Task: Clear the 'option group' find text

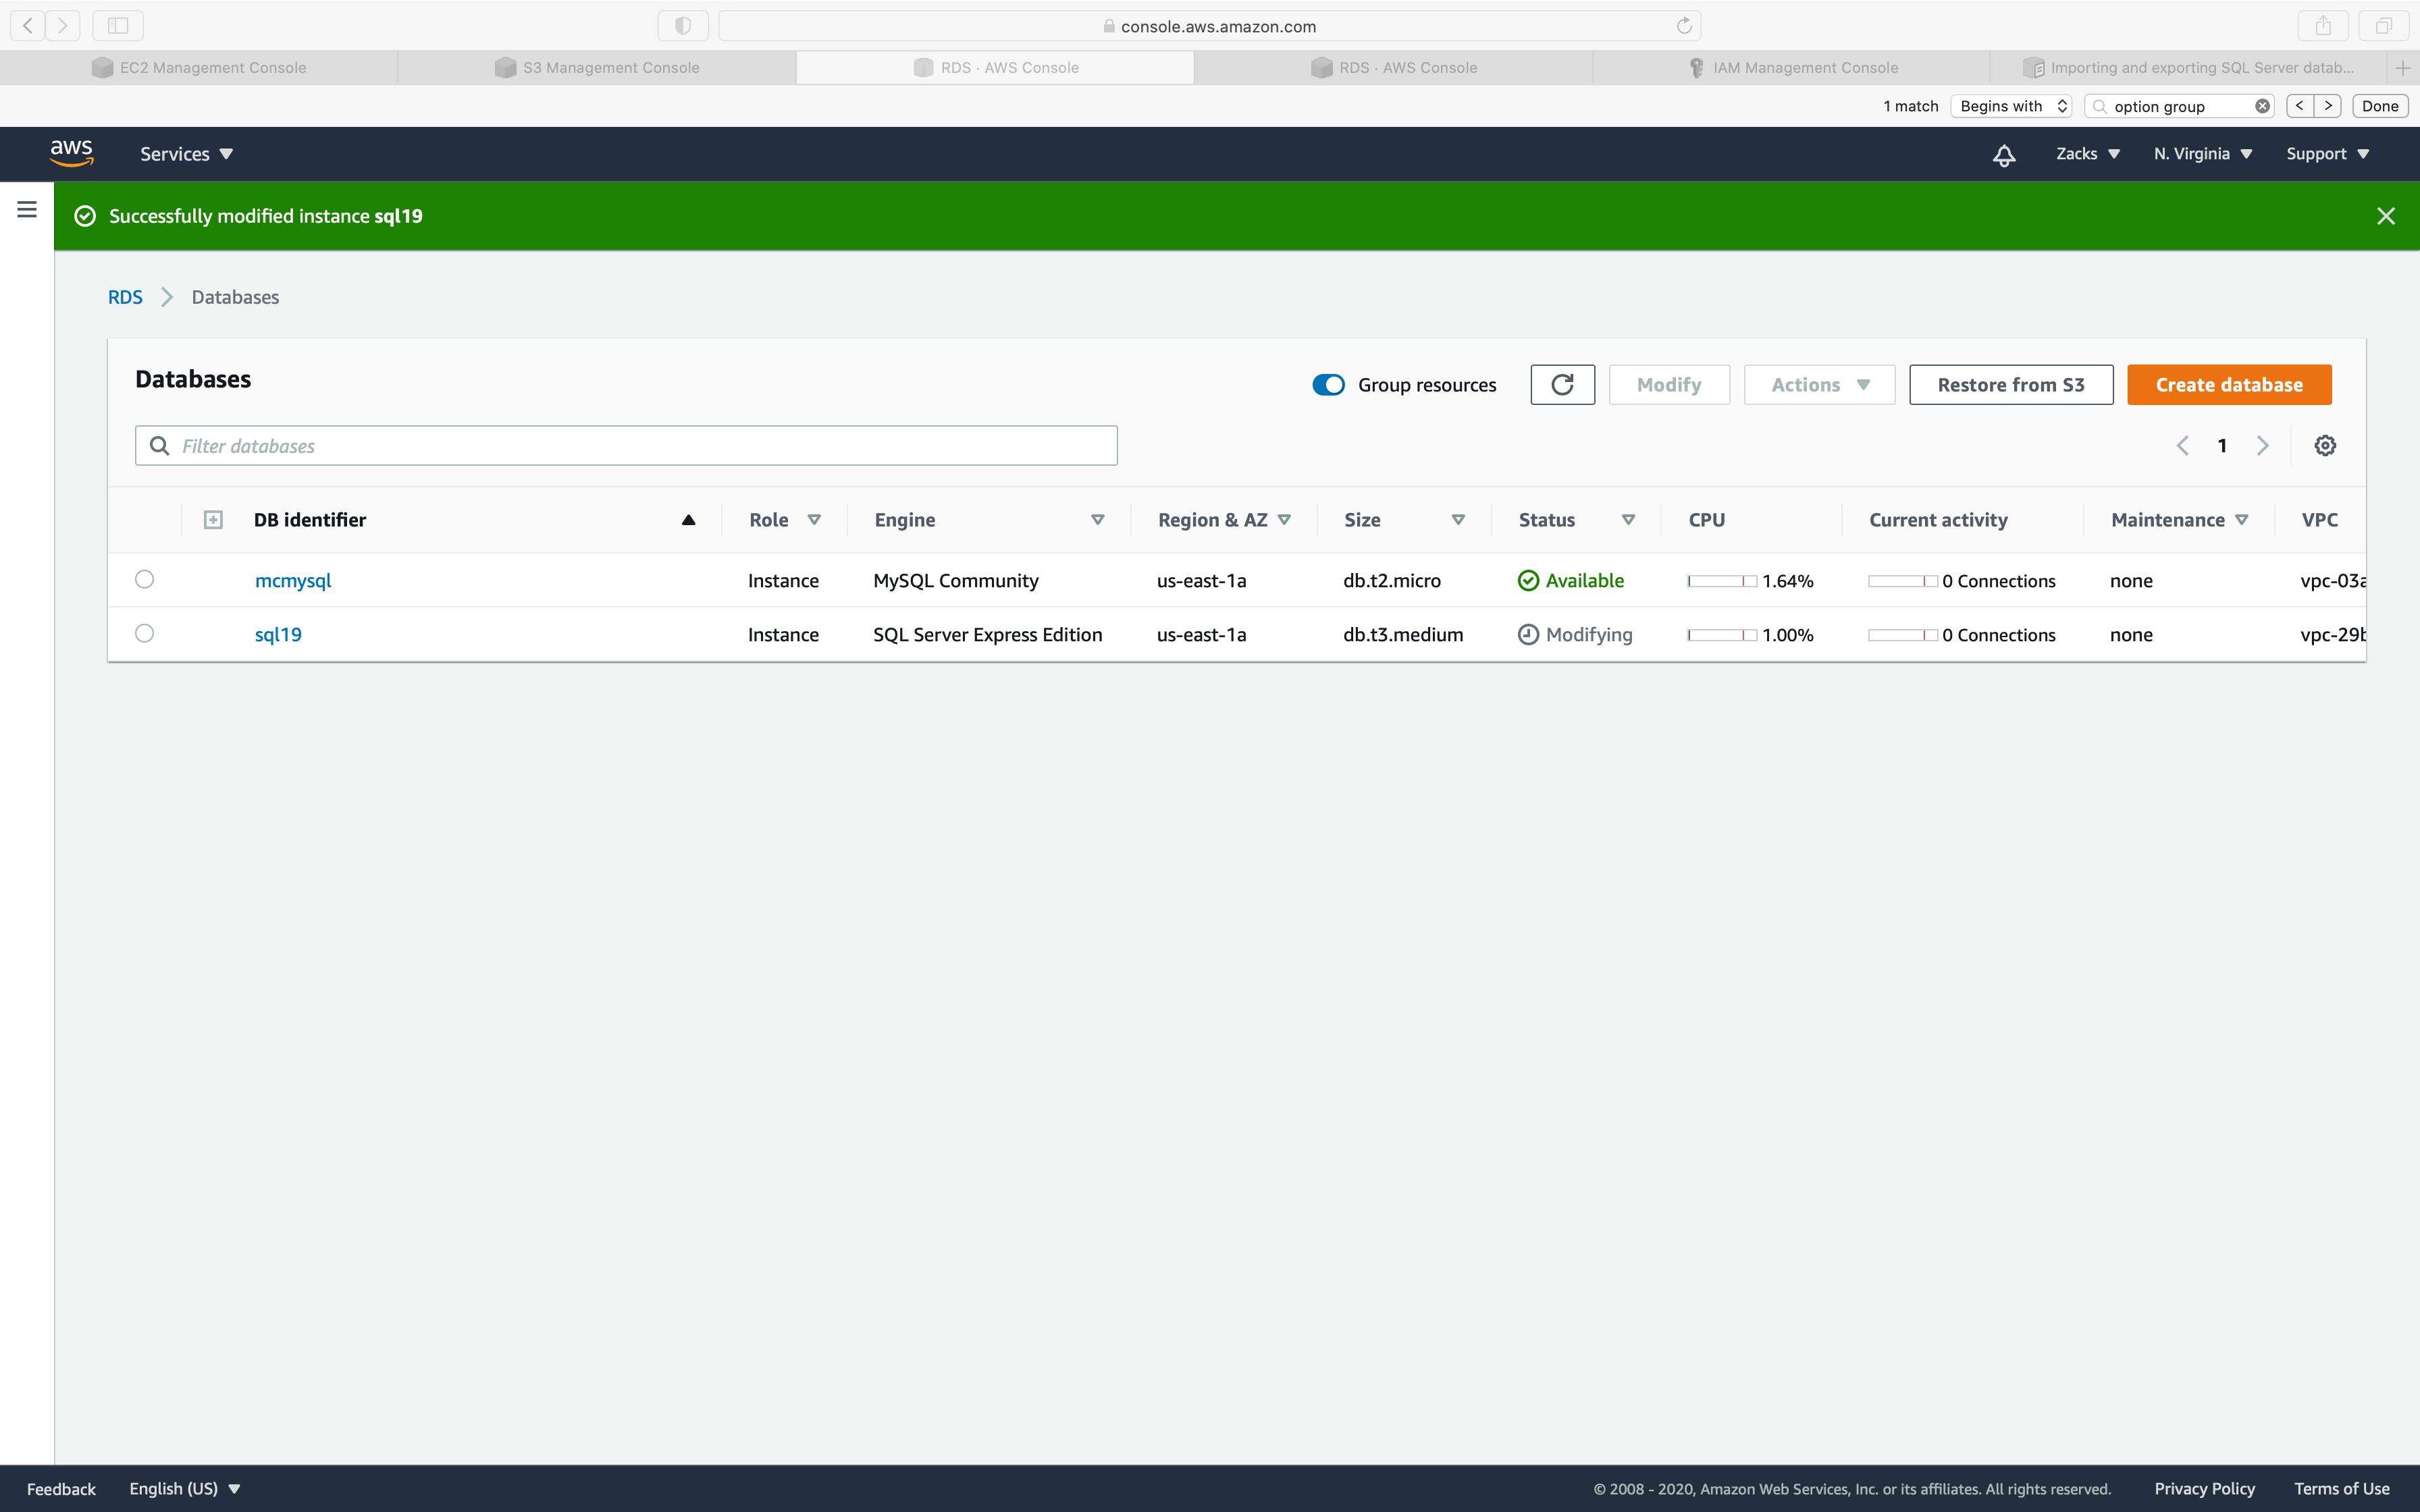Action: [2262, 106]
